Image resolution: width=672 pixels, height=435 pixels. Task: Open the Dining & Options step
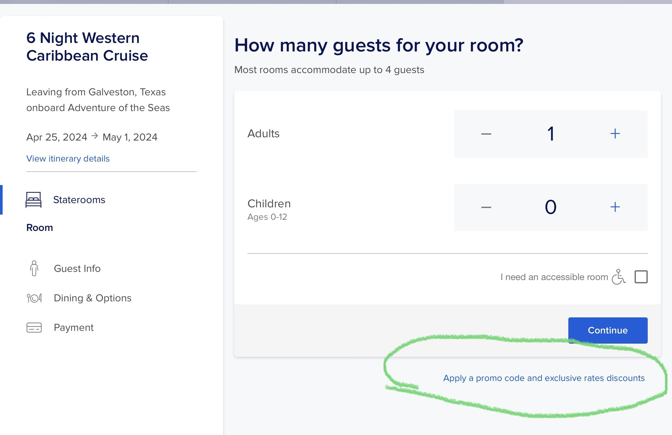coord(93,298)
